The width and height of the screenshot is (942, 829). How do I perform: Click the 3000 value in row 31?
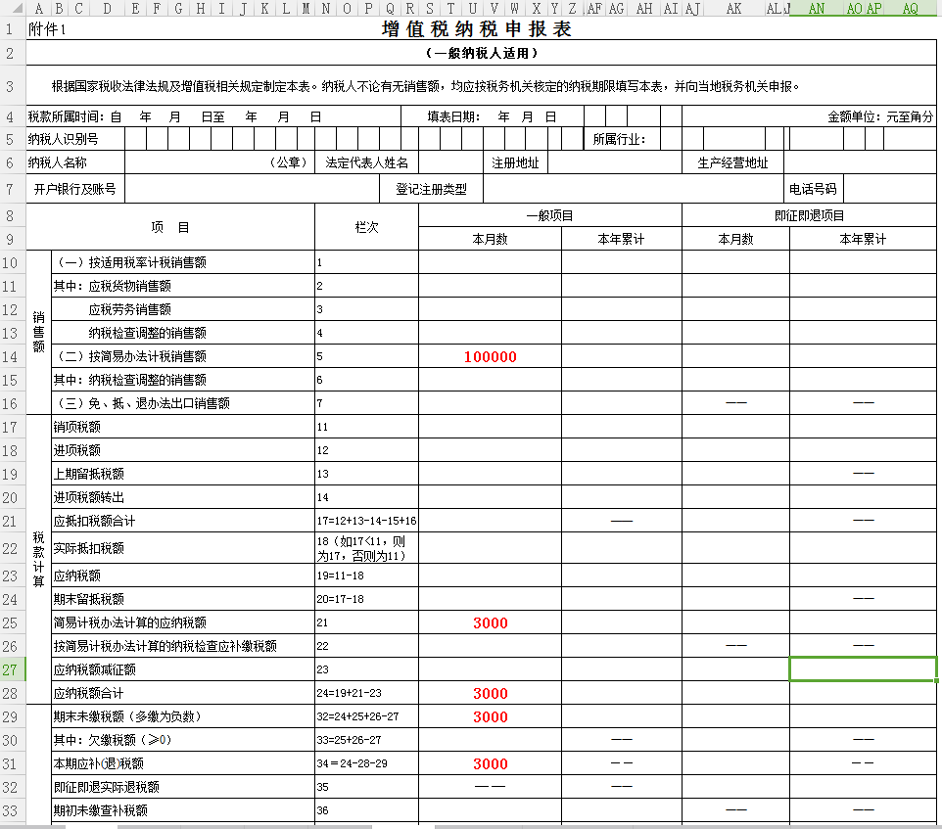pos(490,764)
